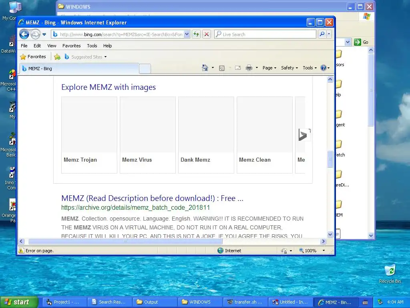Click Go button in WINDOWS explorer window
Image resolution: width=410 pixels, height=308 pixels.
coord(361,42)
